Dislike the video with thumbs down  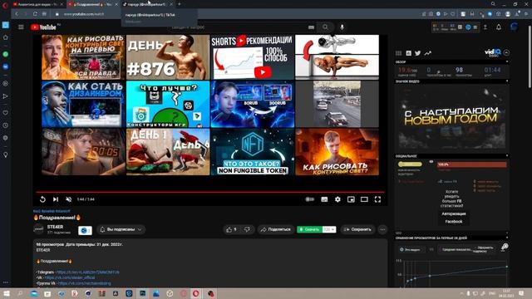click(x=248, y=229)
